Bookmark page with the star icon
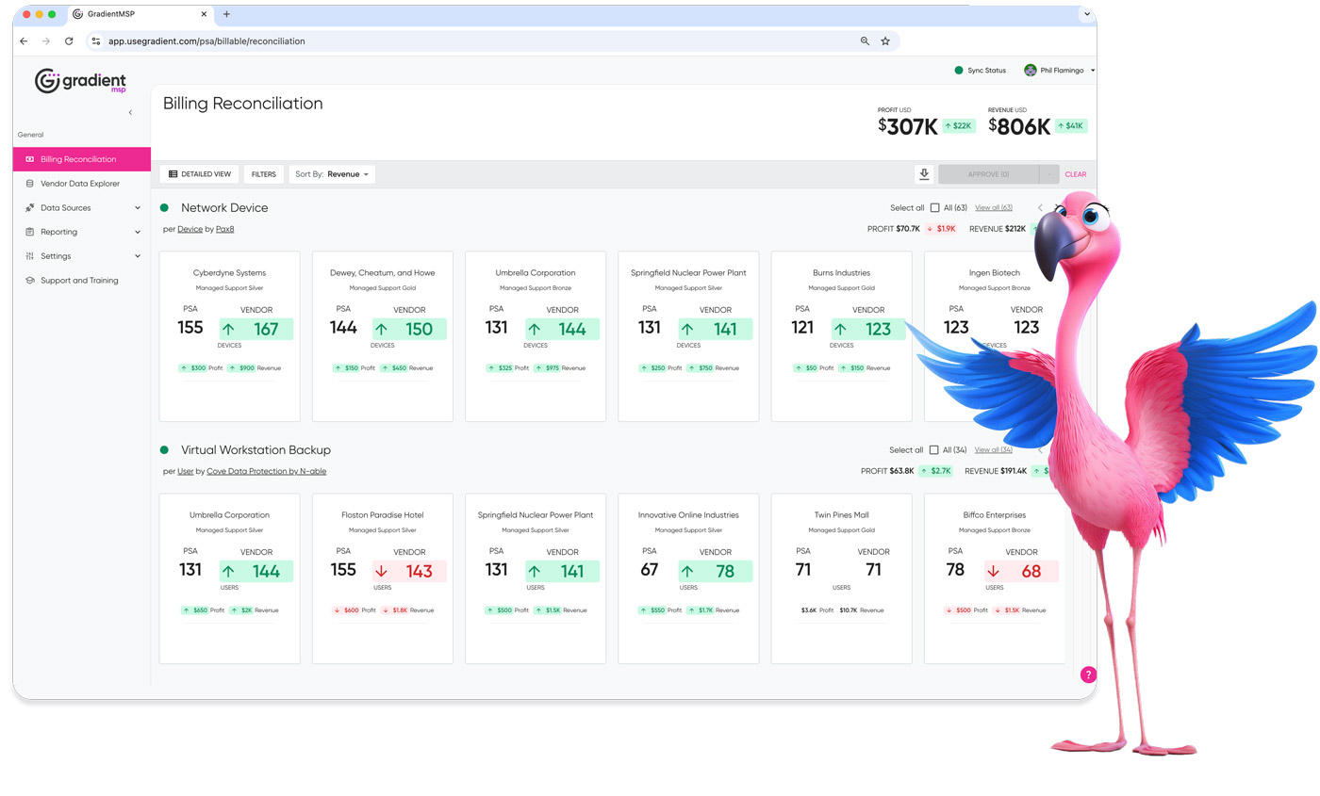The image size is (1320, 796). pyautogui.click(x=885, y=41)
